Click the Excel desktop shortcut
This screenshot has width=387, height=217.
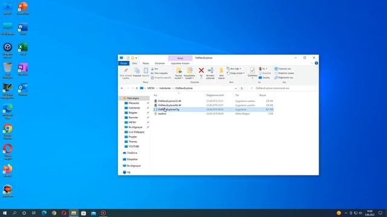point(23,49)
